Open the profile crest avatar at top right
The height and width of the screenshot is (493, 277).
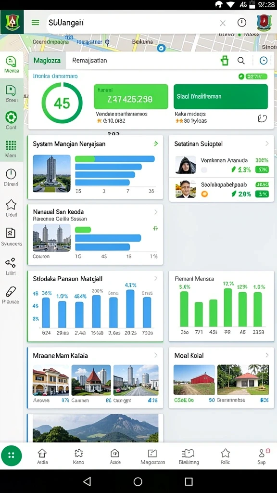click(264, 23)
